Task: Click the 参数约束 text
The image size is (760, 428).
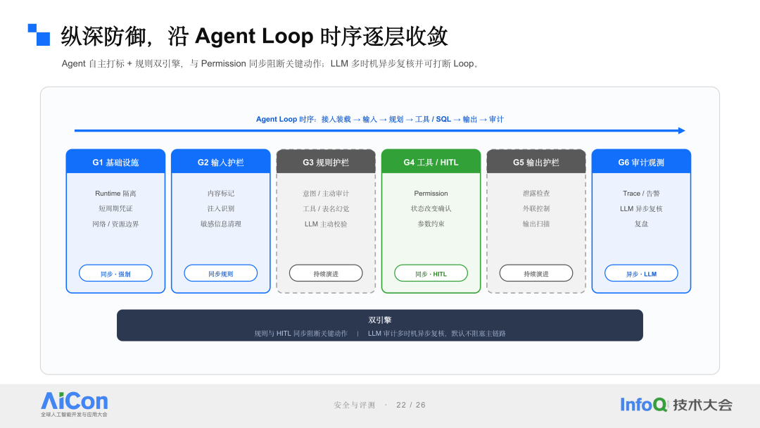Action: [431, 224]
